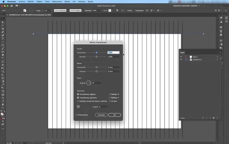Enable the Previsualizar checkbox
This screenshot has height=144, width=229.
coord(77,115)
